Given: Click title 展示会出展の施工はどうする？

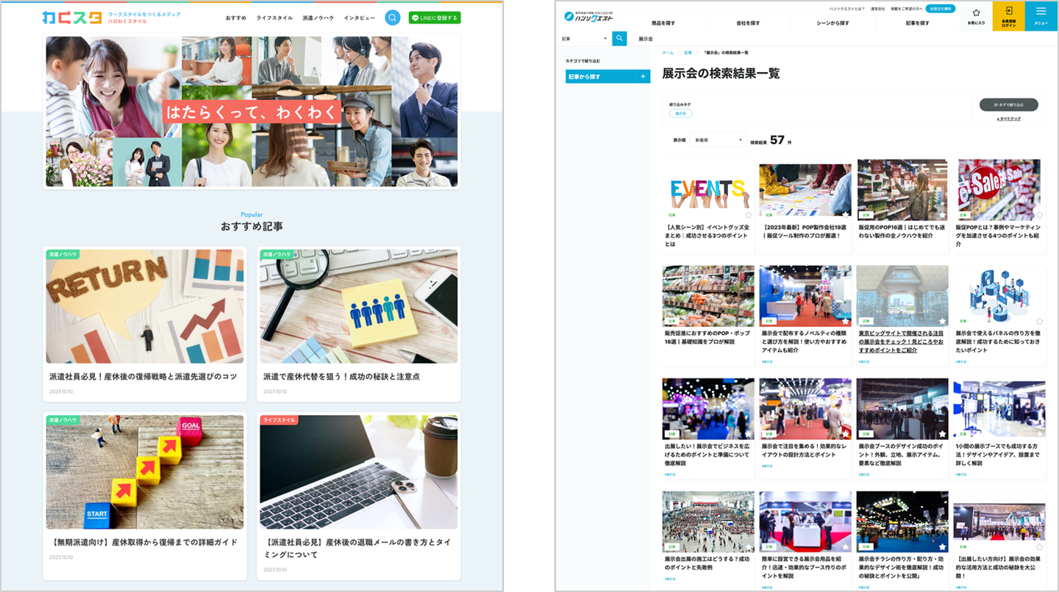Looking at the screenshot, I should (707, 563).
